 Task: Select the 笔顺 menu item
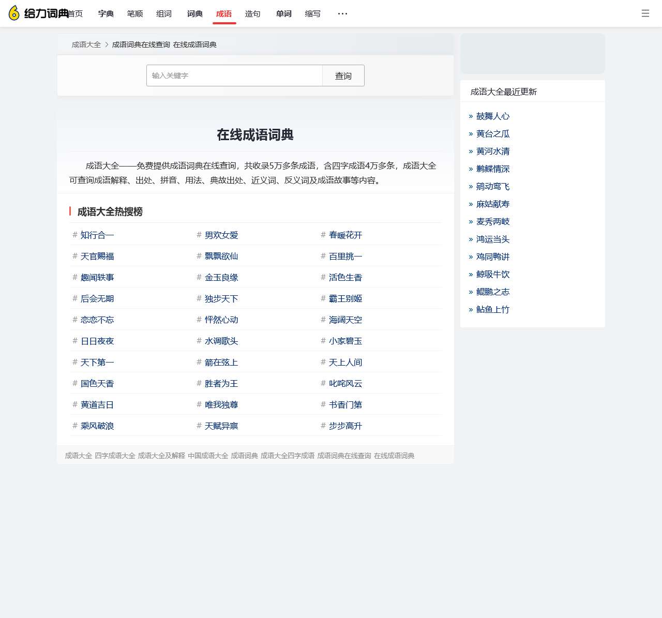pos(135,14)
